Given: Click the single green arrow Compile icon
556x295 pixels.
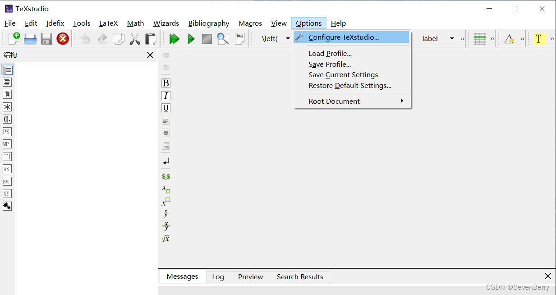Looking at the screenshot, I should [191, 39].
